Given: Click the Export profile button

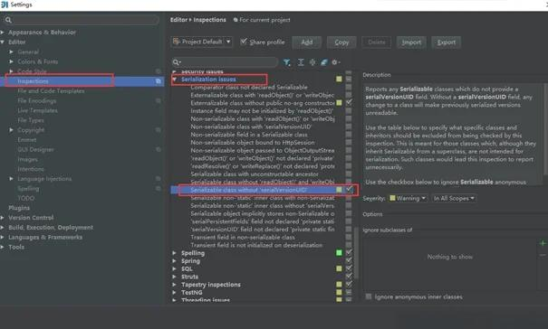Looking at the screenshot, I should 447,42.
